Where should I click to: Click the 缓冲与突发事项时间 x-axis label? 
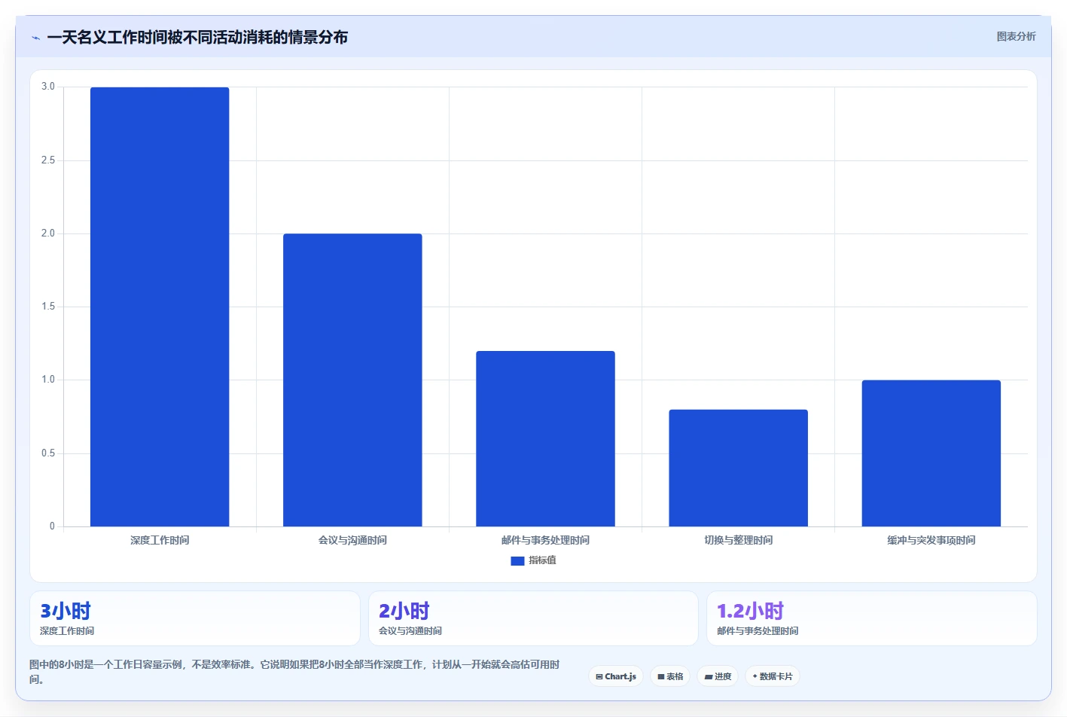(931, 540)
